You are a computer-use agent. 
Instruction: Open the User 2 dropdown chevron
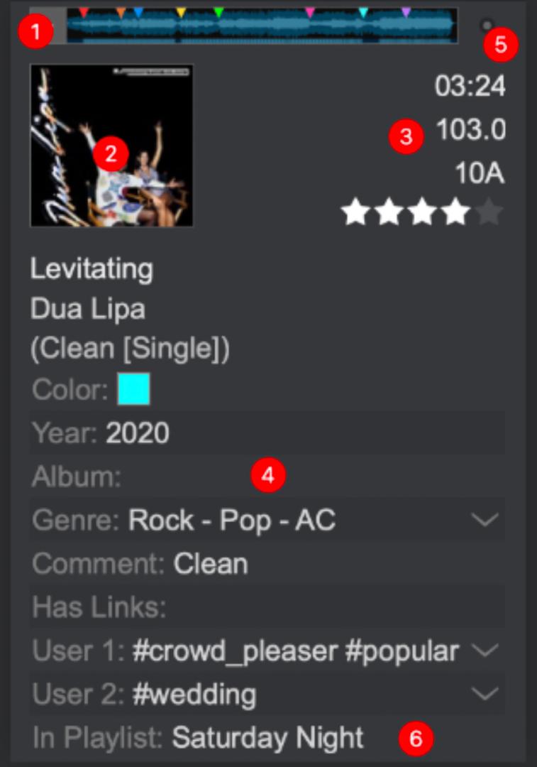pos(485,694)
